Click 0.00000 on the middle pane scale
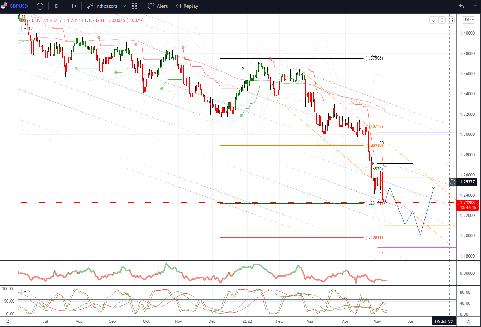Viewport: 481px width, 327px height. click(467, 273)
